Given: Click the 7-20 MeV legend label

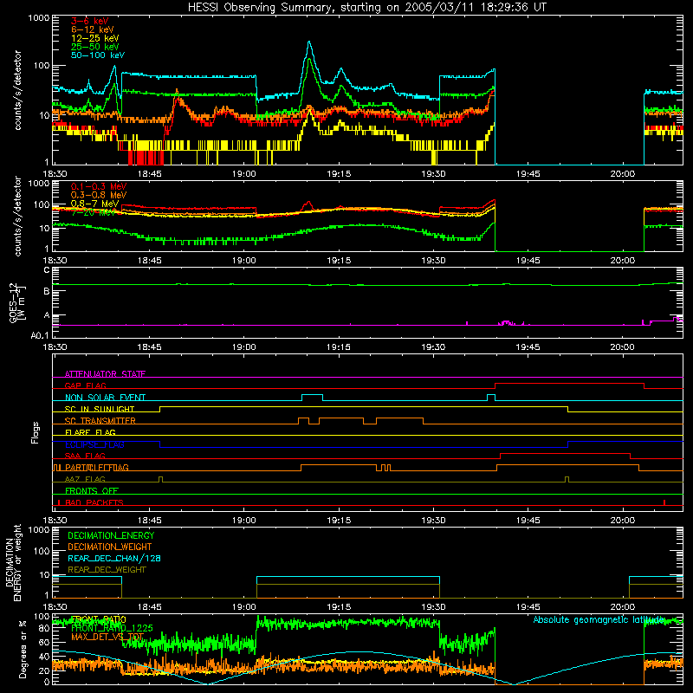Looking at the screenshot, I should pyautogui.click(x=94, y=212).
